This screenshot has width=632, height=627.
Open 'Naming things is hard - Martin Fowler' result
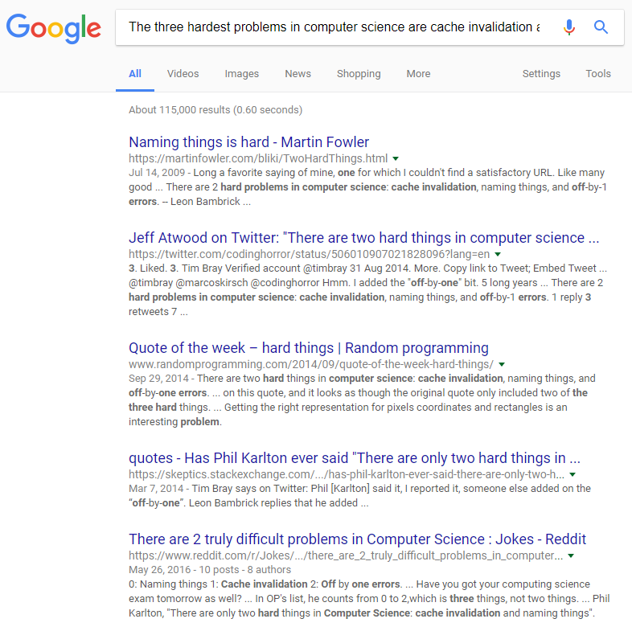248,142
